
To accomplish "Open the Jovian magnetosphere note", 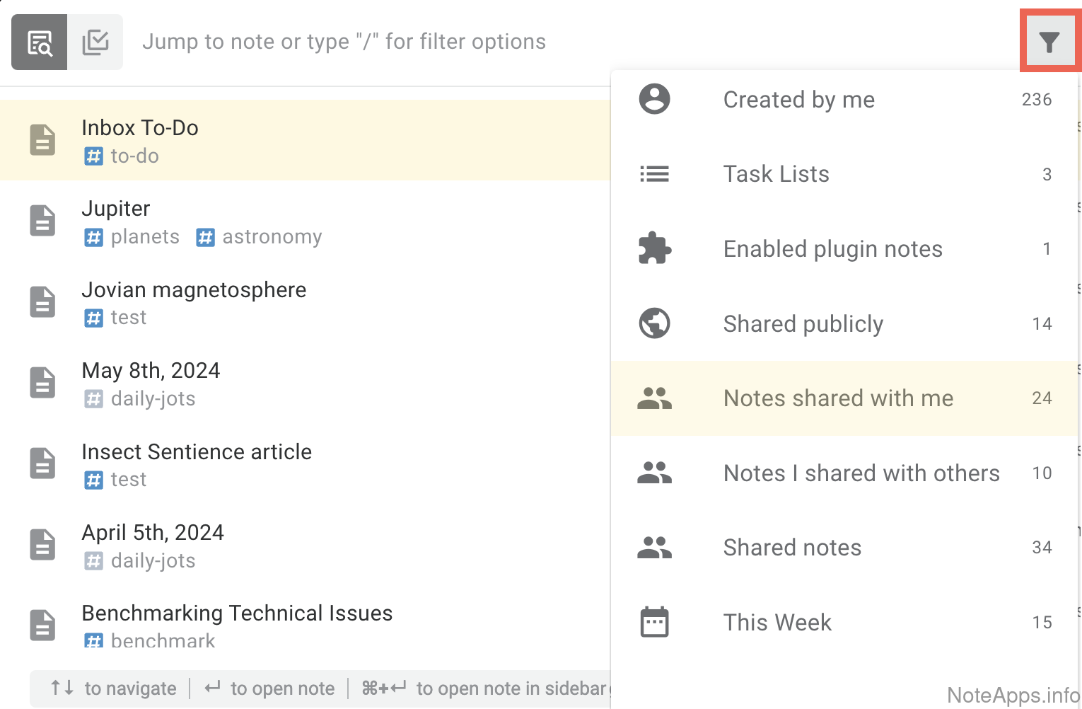I will (x=194, y=290).
